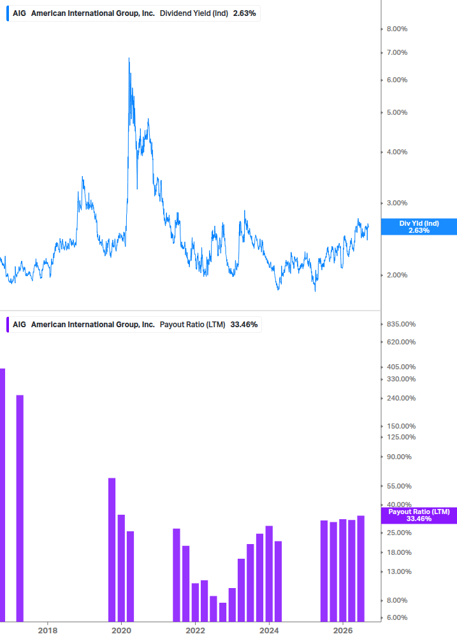Viewport: 457px width, 641px height.
Task: Click the 4.00% tick on dividend yield axis
Action: 397,152
